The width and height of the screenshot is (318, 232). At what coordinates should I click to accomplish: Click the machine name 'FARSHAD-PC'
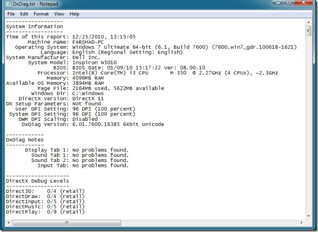click(x=88, y=42)
